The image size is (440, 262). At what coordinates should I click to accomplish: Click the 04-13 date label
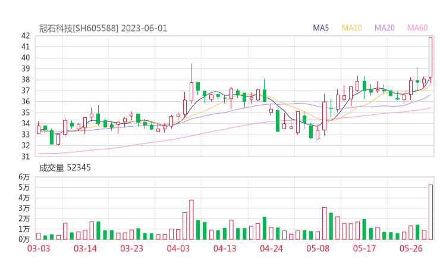tap(225, 248)
